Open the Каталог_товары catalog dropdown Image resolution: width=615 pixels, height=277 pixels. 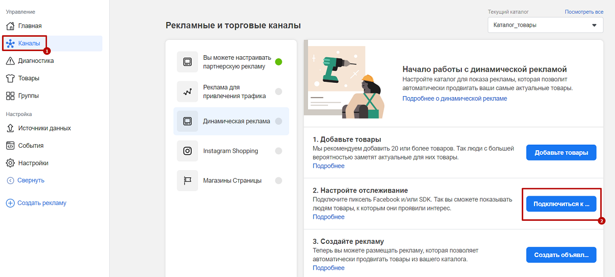(546, 25)
